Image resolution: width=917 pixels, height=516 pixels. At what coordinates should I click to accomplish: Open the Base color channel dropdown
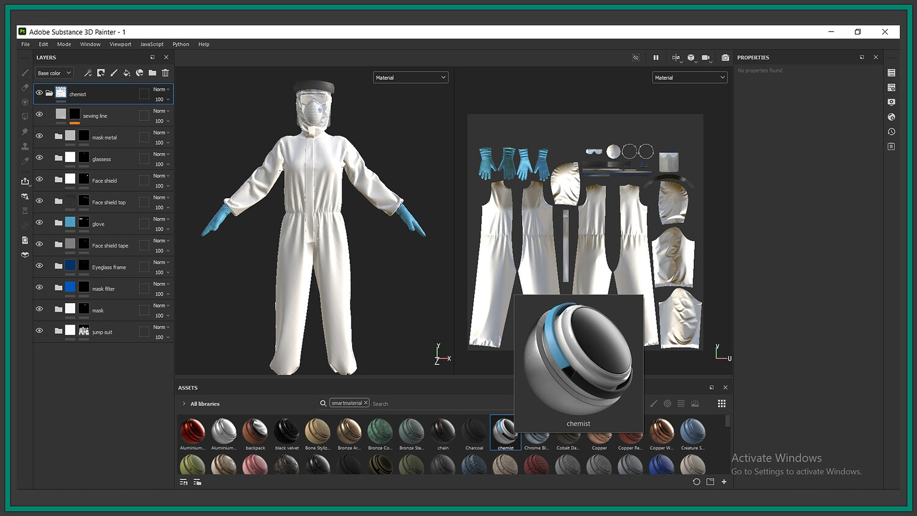[54, 73]
